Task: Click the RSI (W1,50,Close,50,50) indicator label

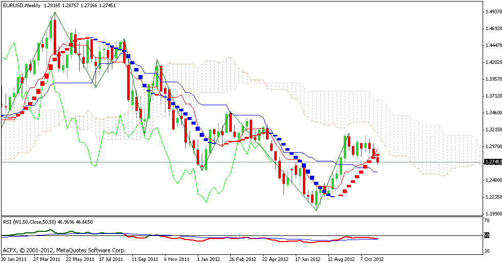Action: click(30, 222)
